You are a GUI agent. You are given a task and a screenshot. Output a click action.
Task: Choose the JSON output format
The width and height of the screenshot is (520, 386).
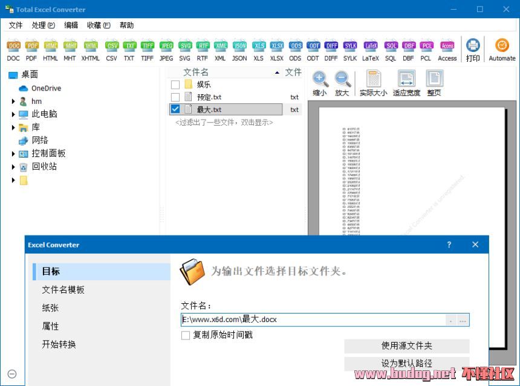coord(239,45)
